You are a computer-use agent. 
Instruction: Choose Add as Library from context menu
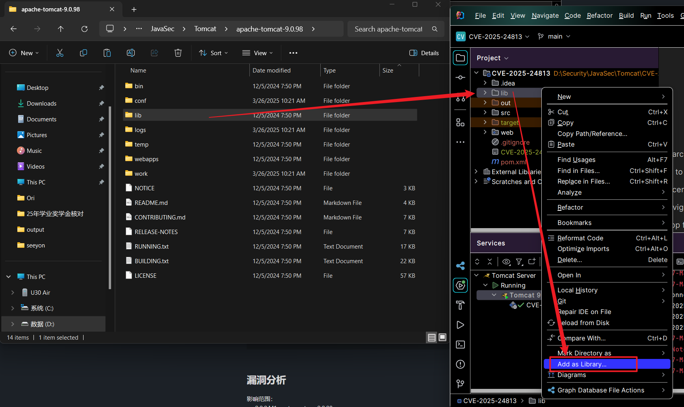pyautogui.click(x=607, y=364)
